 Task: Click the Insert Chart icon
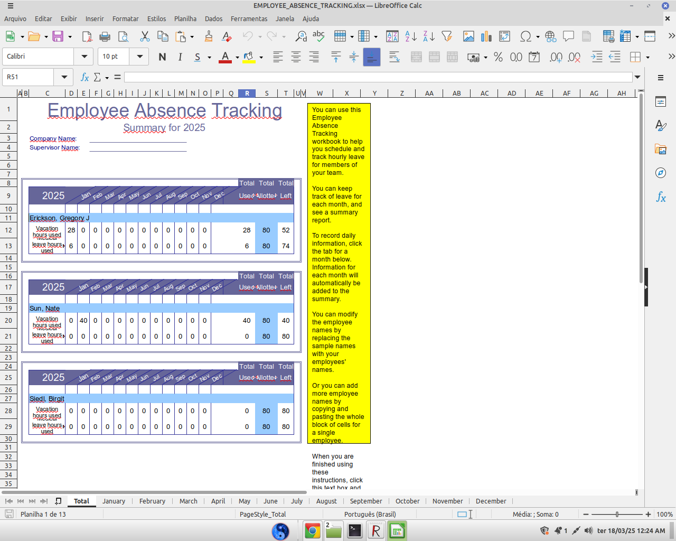(x=485, y=36)
